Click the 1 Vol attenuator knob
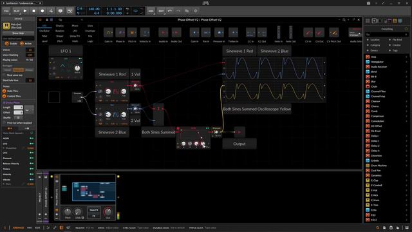 tap(135, 86)
